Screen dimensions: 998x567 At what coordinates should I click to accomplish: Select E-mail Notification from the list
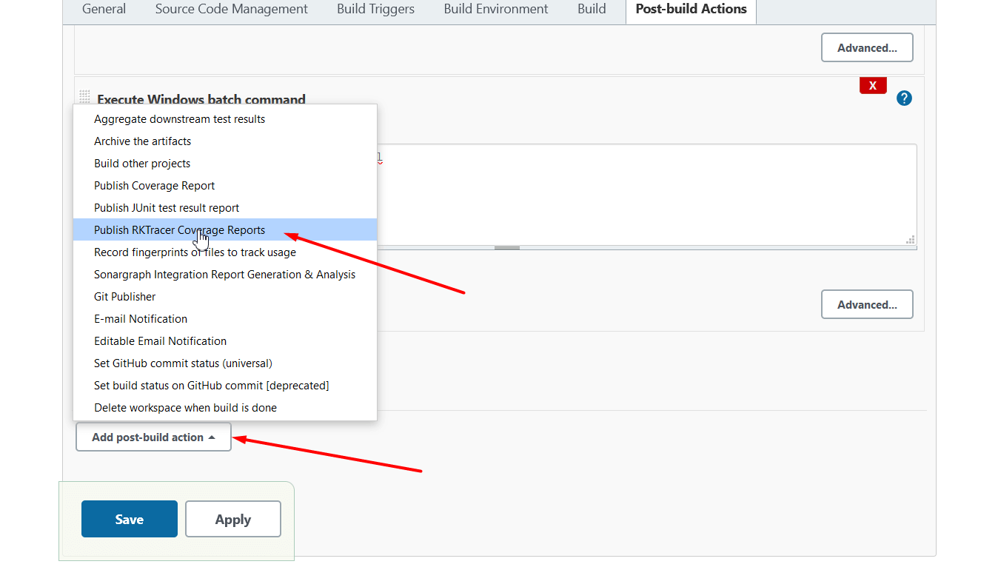(x=141, y=318)
